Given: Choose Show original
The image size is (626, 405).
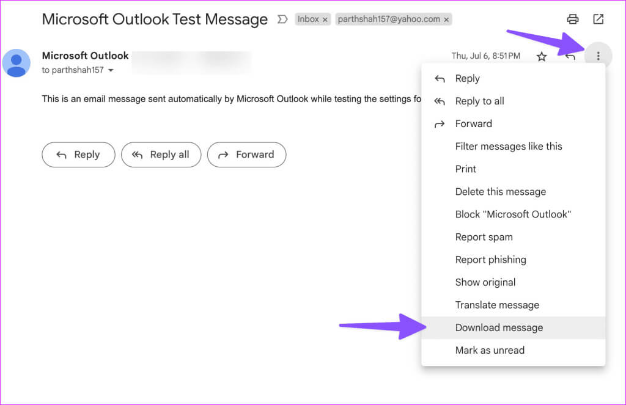Looking at the screenshot, I should (514, 282).
